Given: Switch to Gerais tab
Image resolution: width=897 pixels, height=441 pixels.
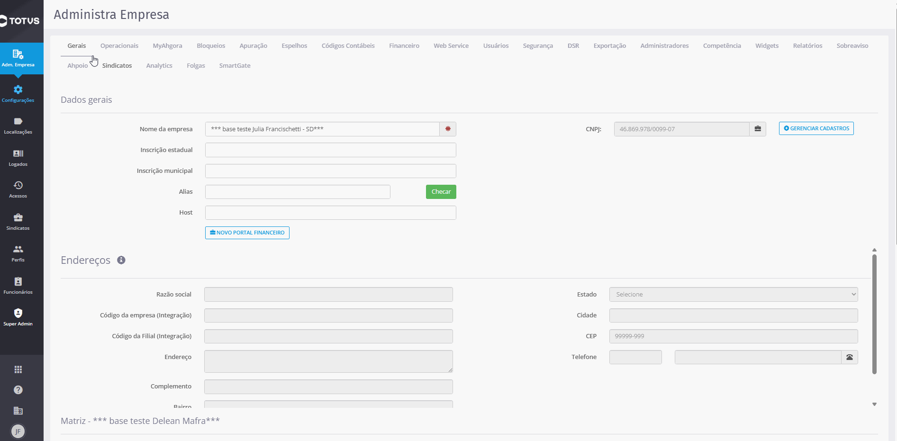Looking at the screenshot, I should point(77,45).
